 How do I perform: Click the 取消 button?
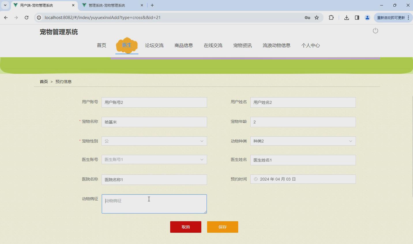click(x=185, y=227)
